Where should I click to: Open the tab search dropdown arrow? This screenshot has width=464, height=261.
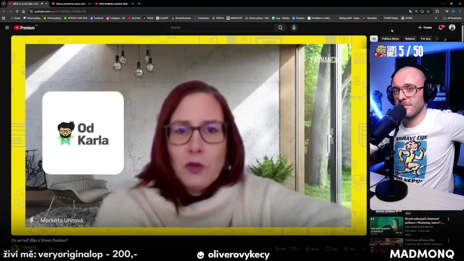pos(4,4)
